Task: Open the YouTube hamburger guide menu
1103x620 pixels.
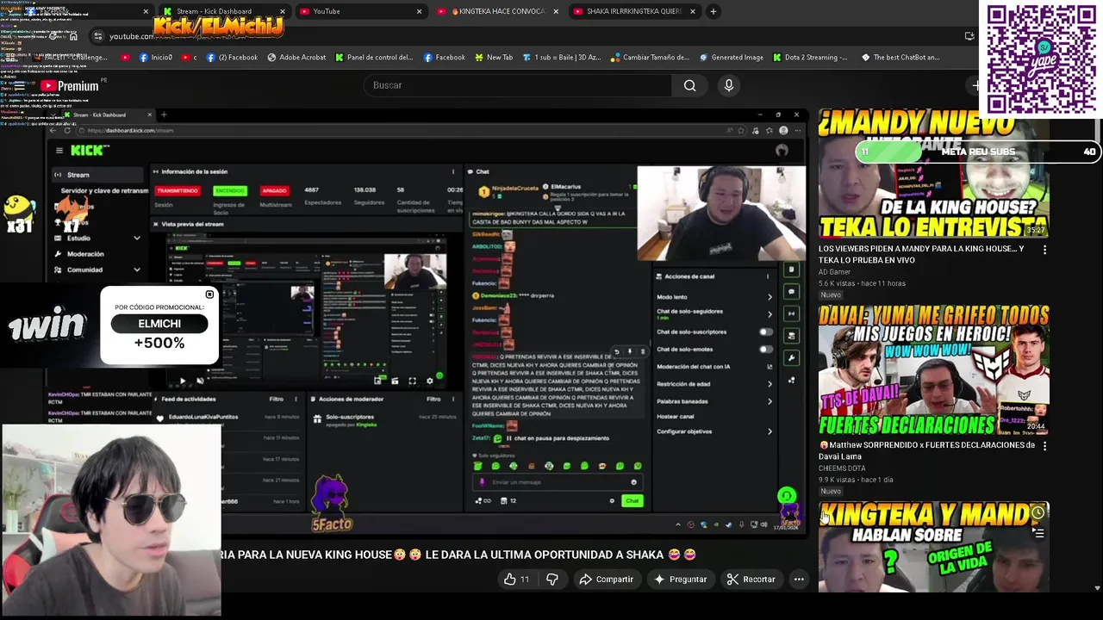Action: tap(19, 86)
